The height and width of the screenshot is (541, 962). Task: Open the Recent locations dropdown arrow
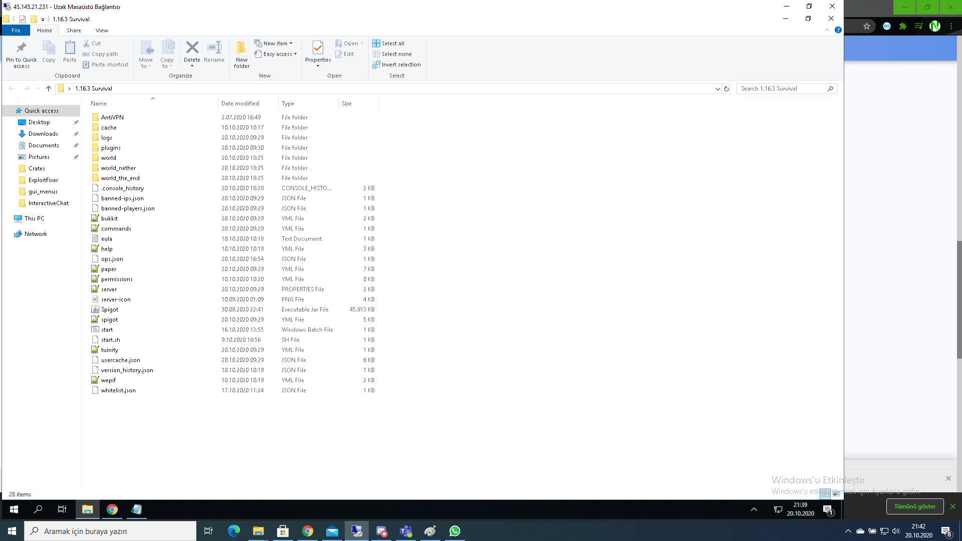pyautogui.click(x=38, y=89)
